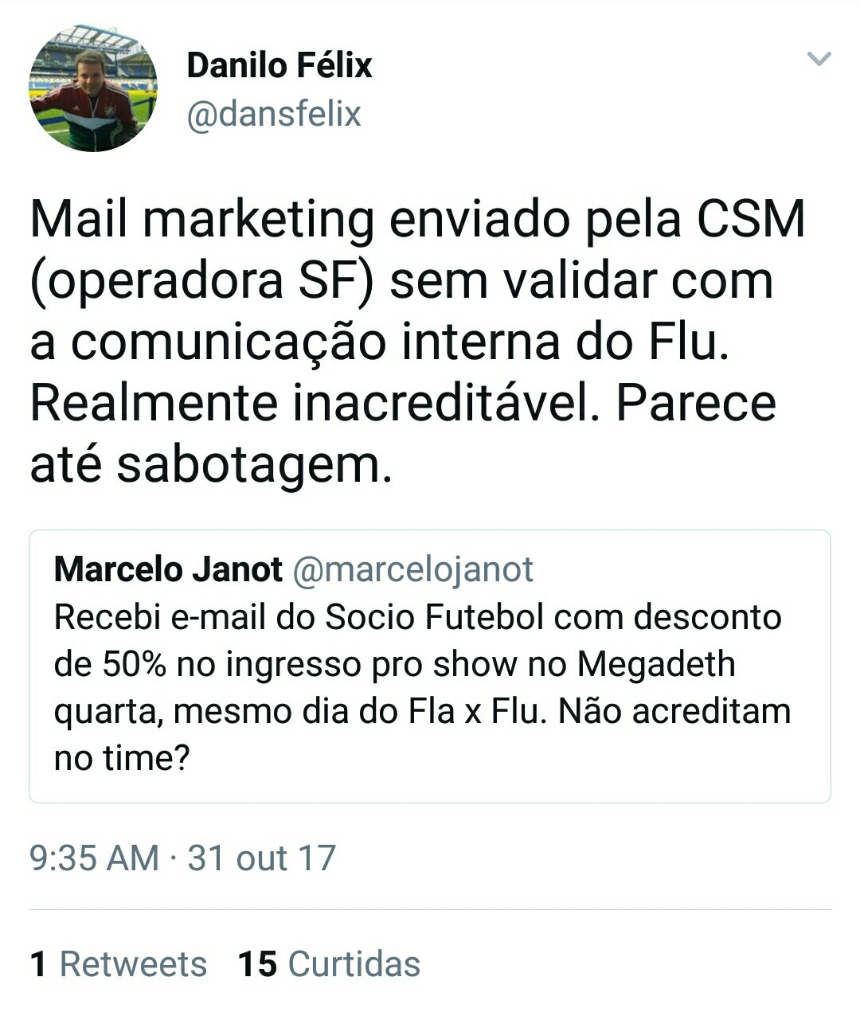Select the main tweet text about Mail marketing

point(418,342)
